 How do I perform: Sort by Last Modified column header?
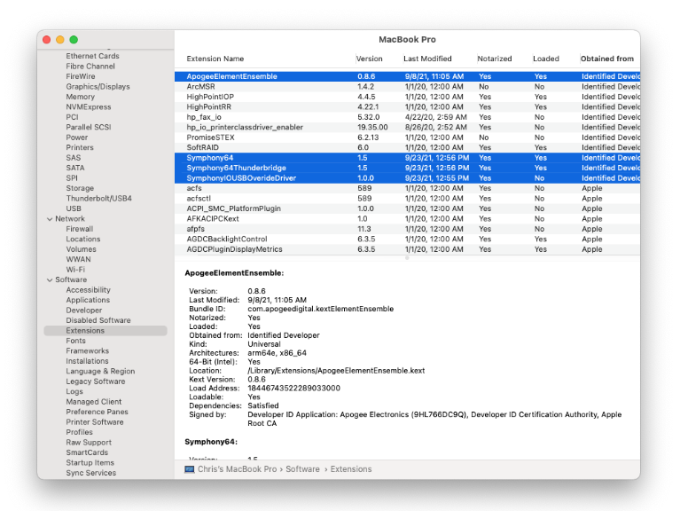[x=427, y=59]
